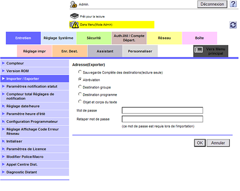Open Paramètre heure d'été
The height and width of the screenshot is (191, 240).
click(x=35, y=114)
